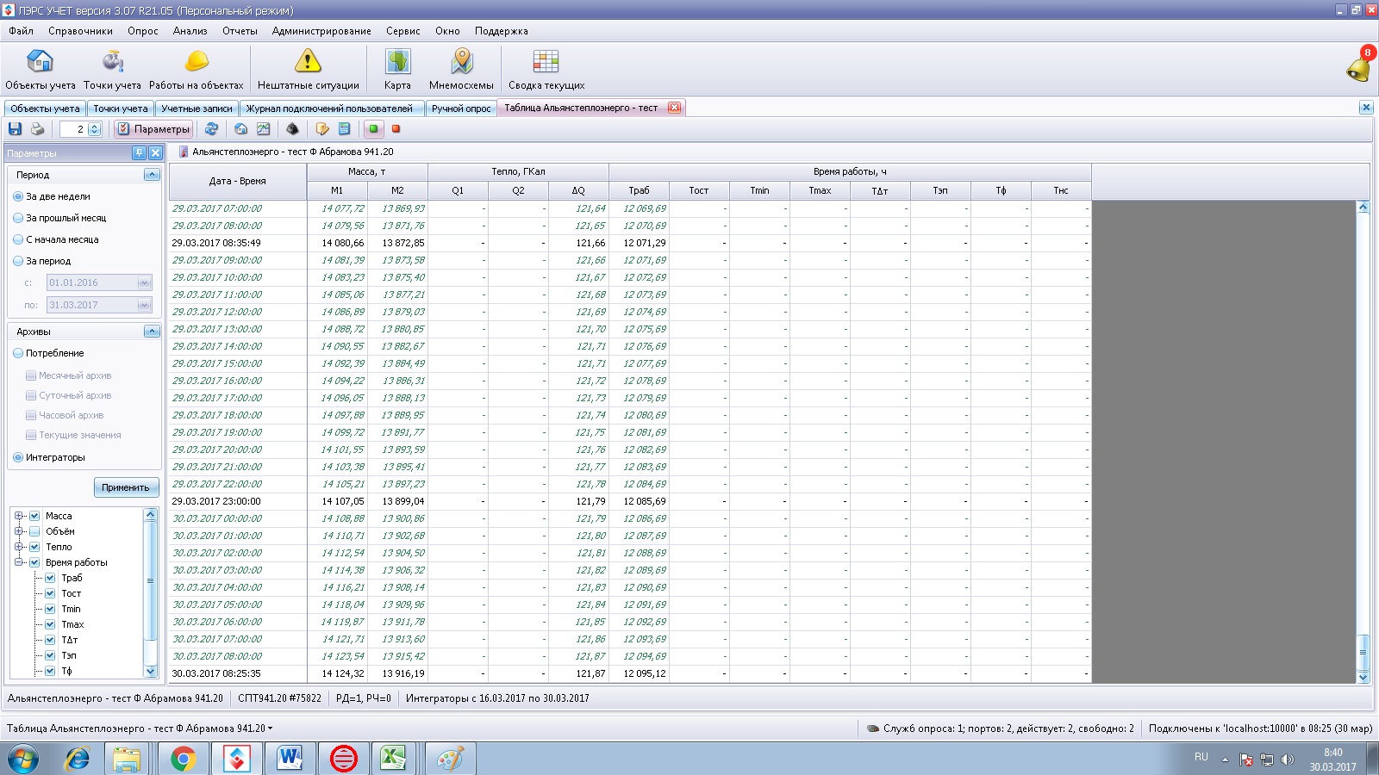
Task: Pin the Параметры side panel
Action: (x=139, y=152)
